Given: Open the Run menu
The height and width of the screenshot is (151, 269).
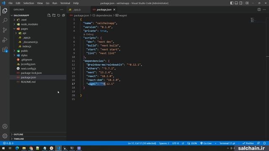Looking at the screenshot, I should point(55,3).
